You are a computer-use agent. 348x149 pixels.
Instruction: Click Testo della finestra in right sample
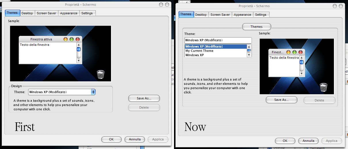coord(284,58)
